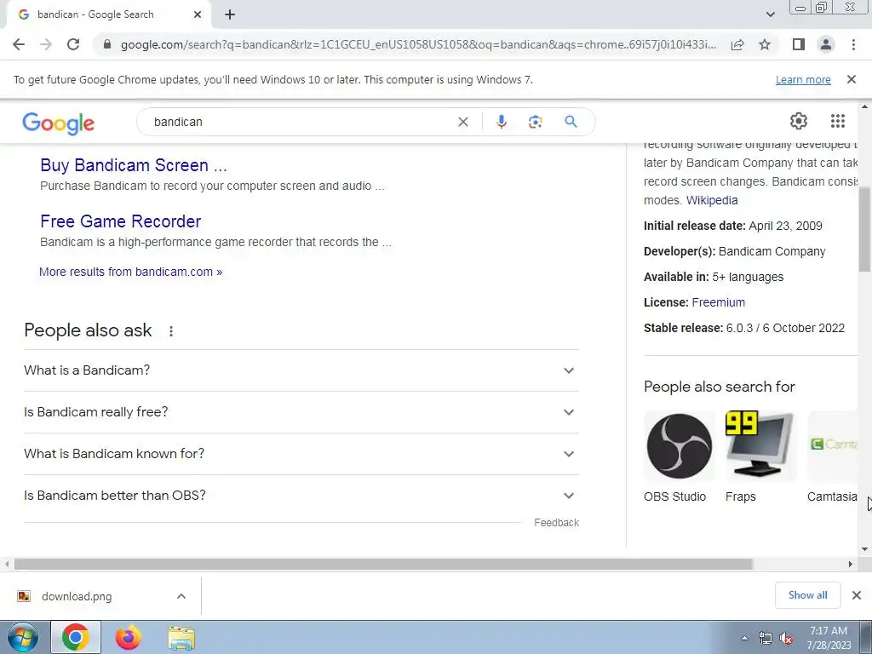Open OBS Studio related search thumbnail
The height and width of the screenshot is (654, 872).
tap(679, 446)
